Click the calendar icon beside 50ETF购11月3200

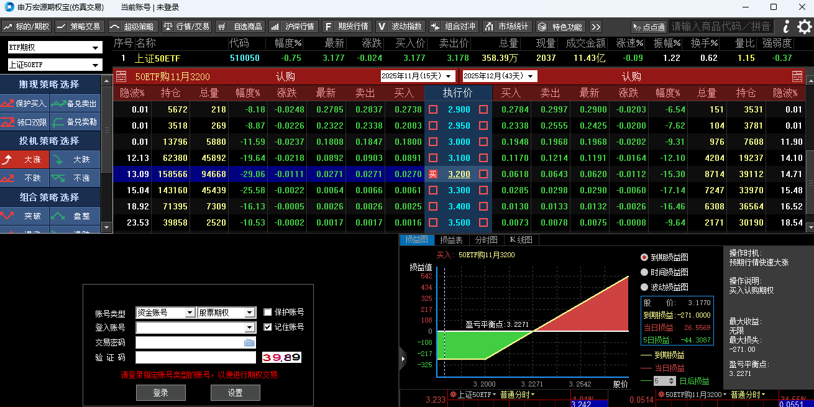click(x=122, y=76)
